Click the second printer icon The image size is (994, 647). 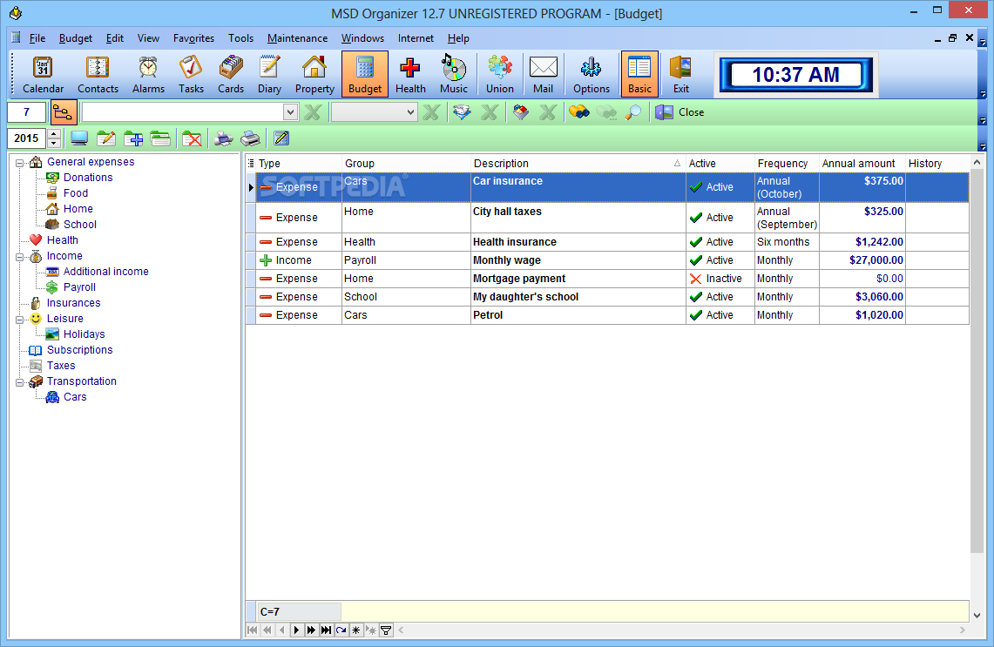(x=250, y=138)
